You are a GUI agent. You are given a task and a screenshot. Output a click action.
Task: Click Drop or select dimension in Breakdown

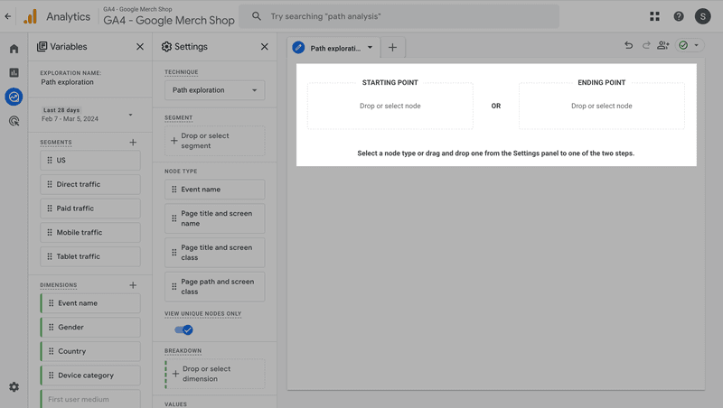[215, 374]
